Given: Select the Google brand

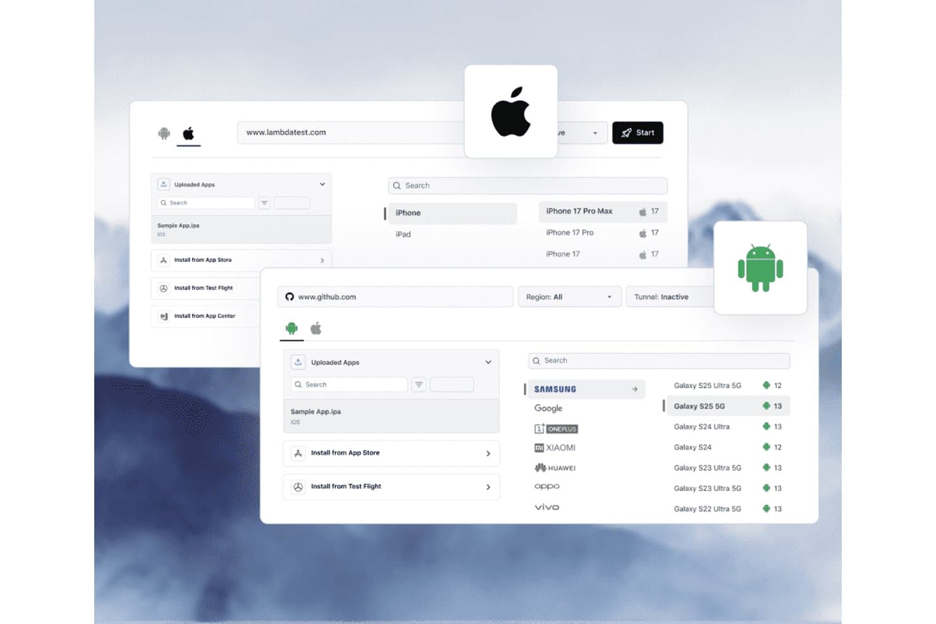Looking at the screenshot, I should click(548, 408).
